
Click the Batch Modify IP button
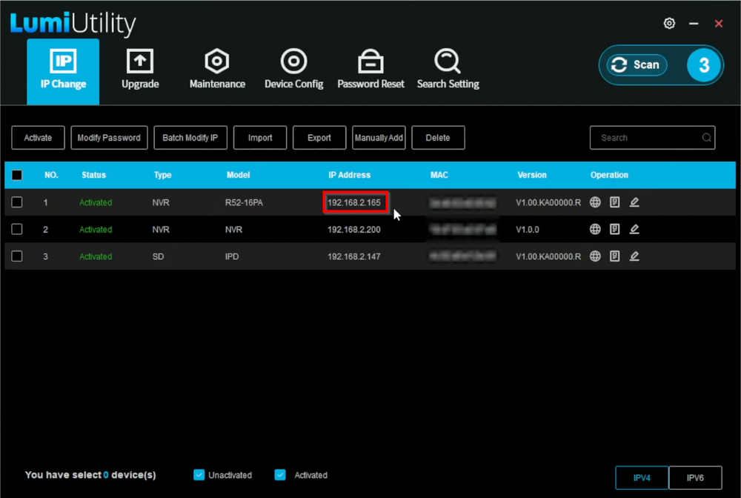tap(190, 138)
